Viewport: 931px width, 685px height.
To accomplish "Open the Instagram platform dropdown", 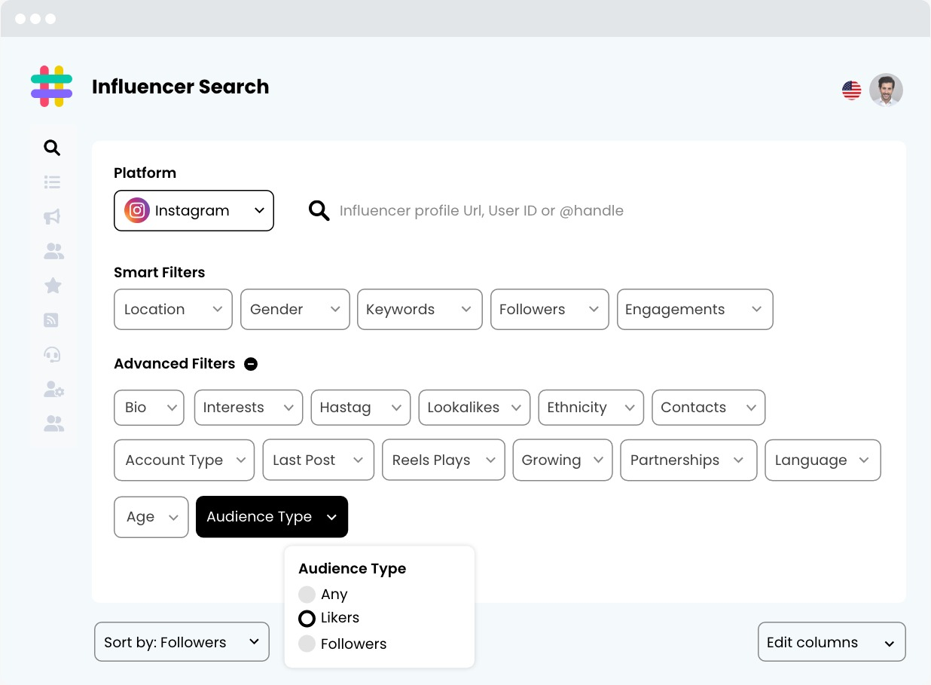I will pos(194,210).
